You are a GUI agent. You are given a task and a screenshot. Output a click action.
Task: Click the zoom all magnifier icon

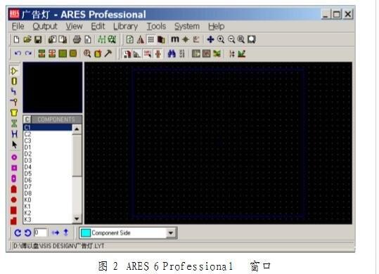tap(241, 39)
